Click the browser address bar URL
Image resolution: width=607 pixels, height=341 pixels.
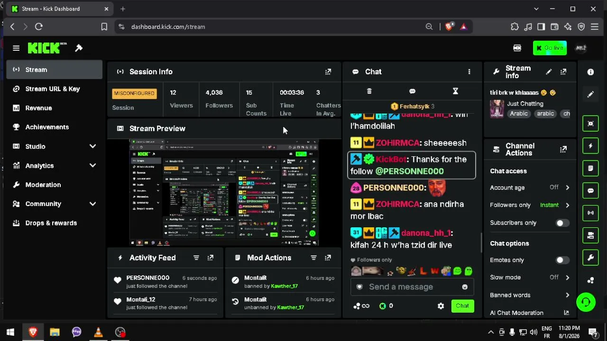tap(168, 27)
